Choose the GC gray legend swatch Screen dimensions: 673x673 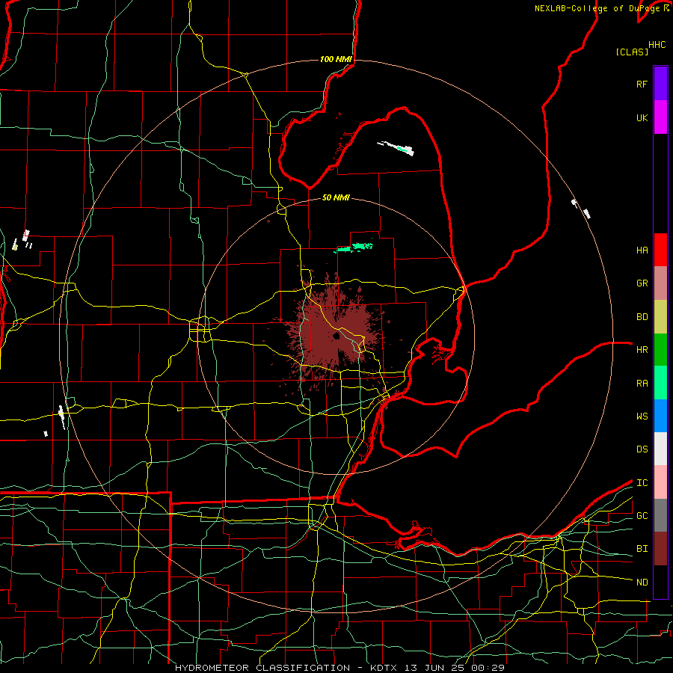point(660,515)
